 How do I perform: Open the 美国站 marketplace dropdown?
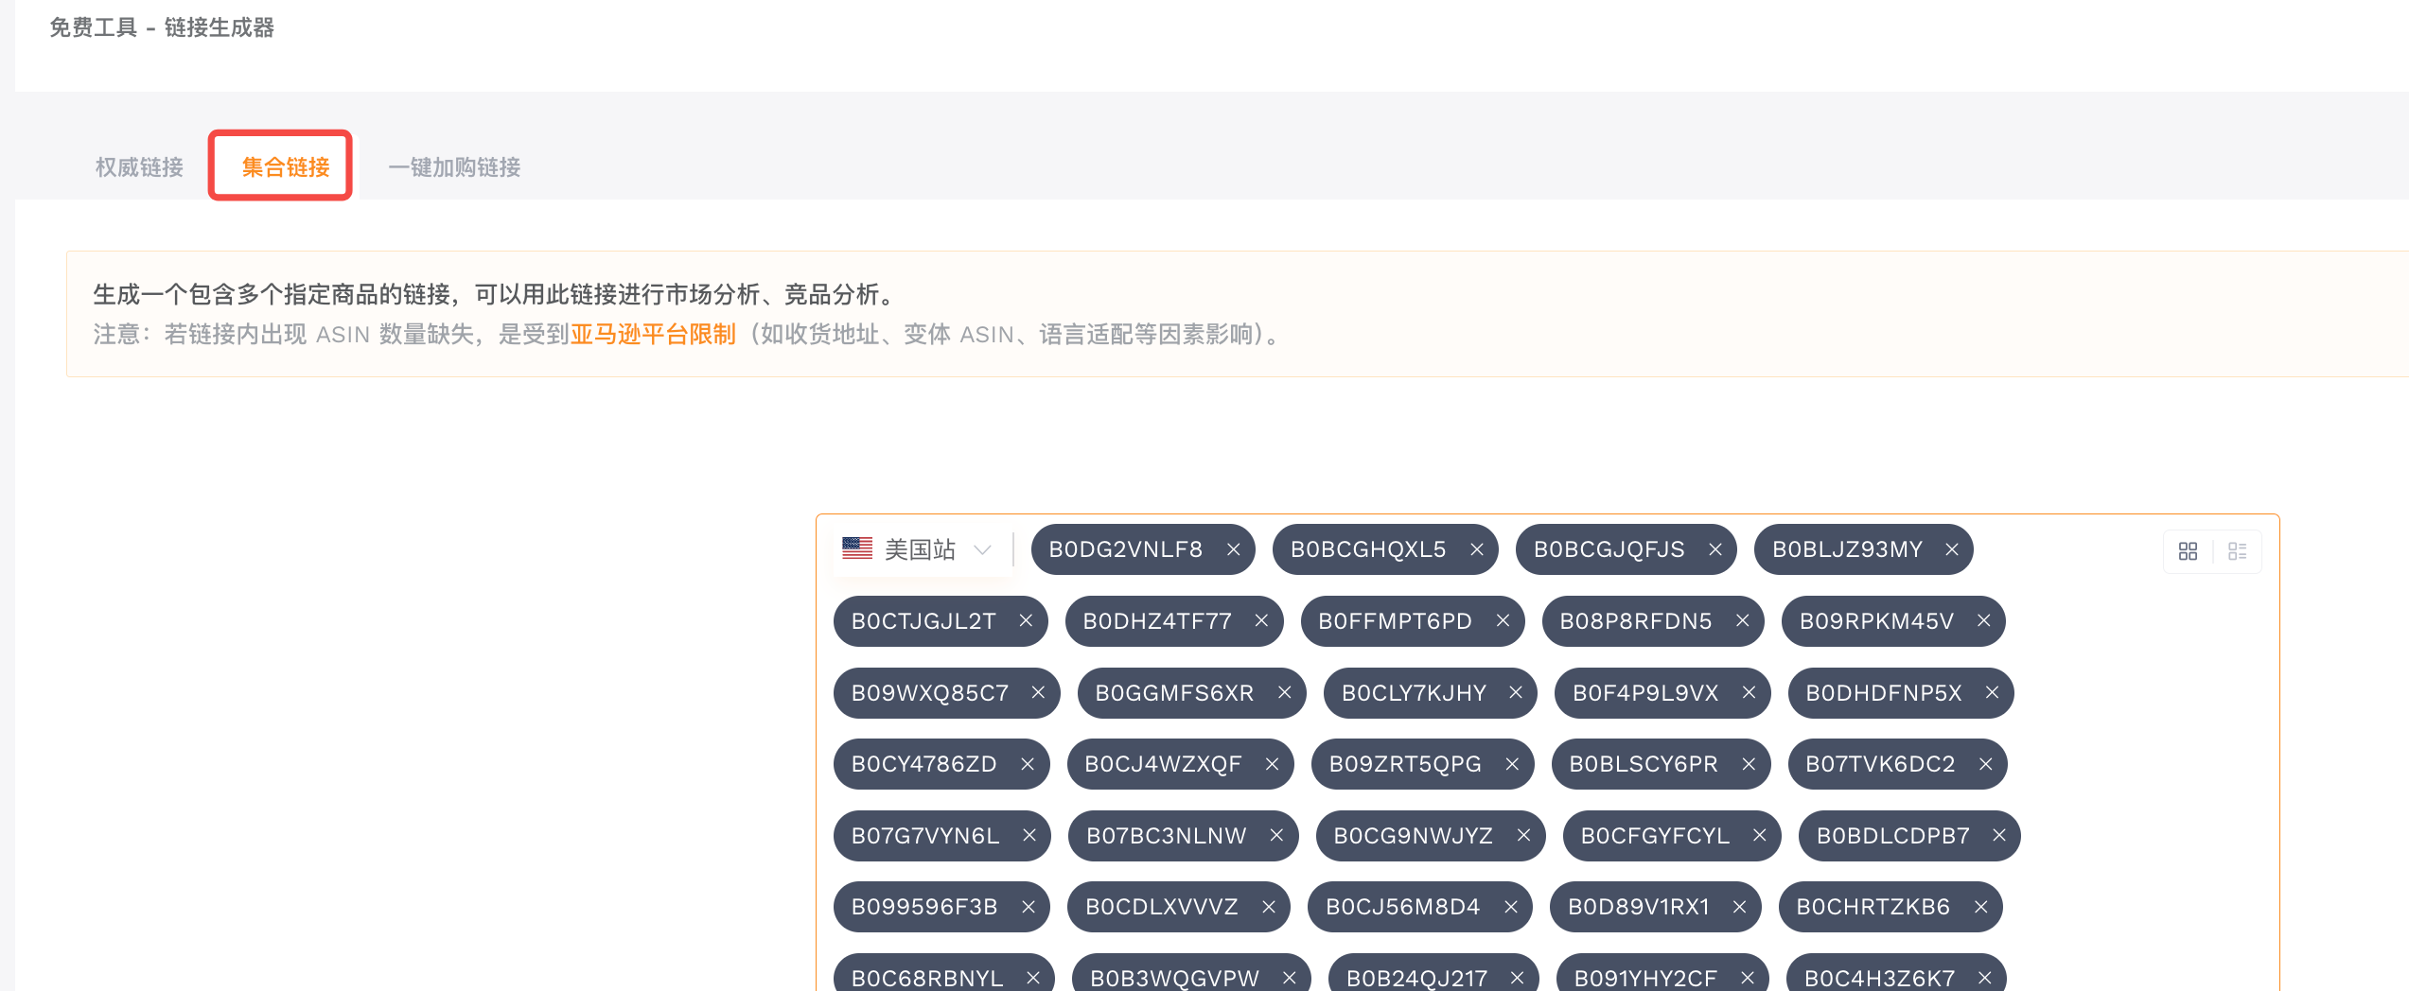[919, 549]
